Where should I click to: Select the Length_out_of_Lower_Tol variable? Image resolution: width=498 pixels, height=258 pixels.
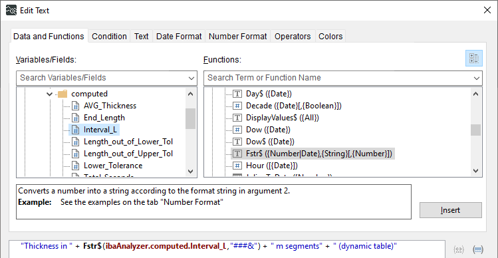tap(128, 142)
